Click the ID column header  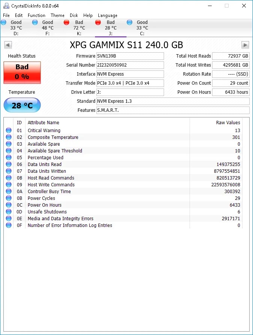tap(19, 123)
